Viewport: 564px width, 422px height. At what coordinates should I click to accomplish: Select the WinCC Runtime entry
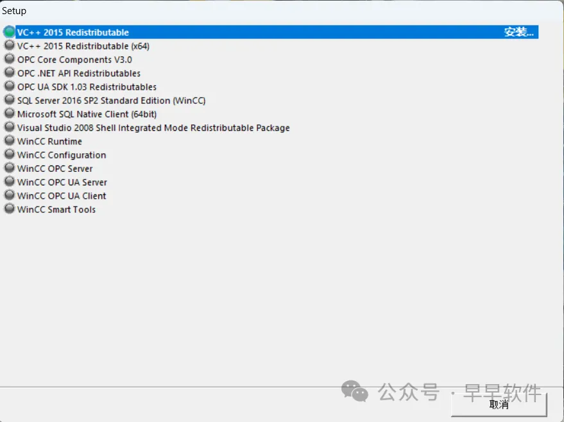[49, 142]
